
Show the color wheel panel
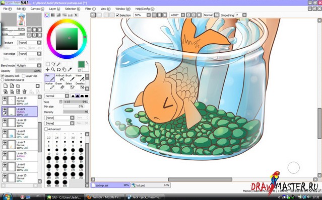pos(47,15)
